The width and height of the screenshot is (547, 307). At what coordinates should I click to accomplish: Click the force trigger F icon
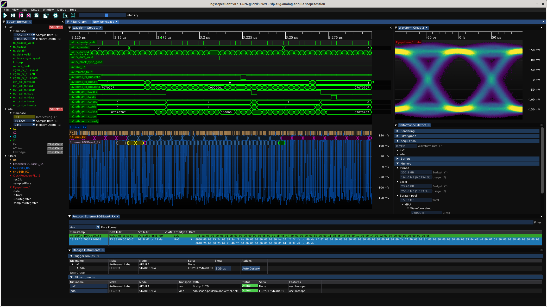click(21, 15)
